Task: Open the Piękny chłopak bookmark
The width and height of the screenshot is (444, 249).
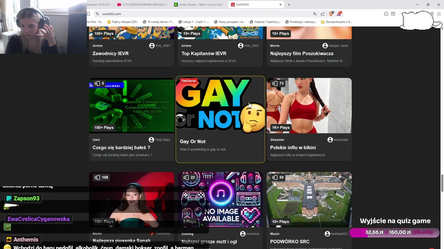Action: click(123, 22)
